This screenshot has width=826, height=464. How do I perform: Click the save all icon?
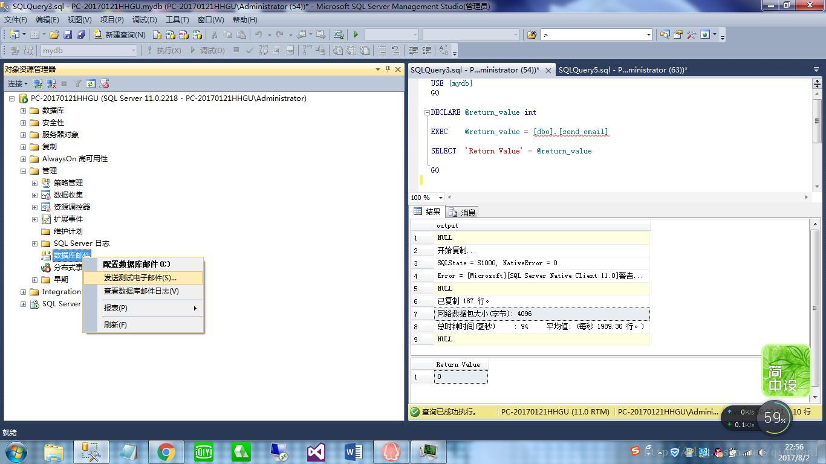coord(80,34)
